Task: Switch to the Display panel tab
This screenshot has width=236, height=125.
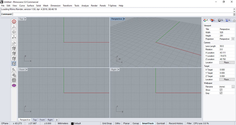Action: click(221, 20)
